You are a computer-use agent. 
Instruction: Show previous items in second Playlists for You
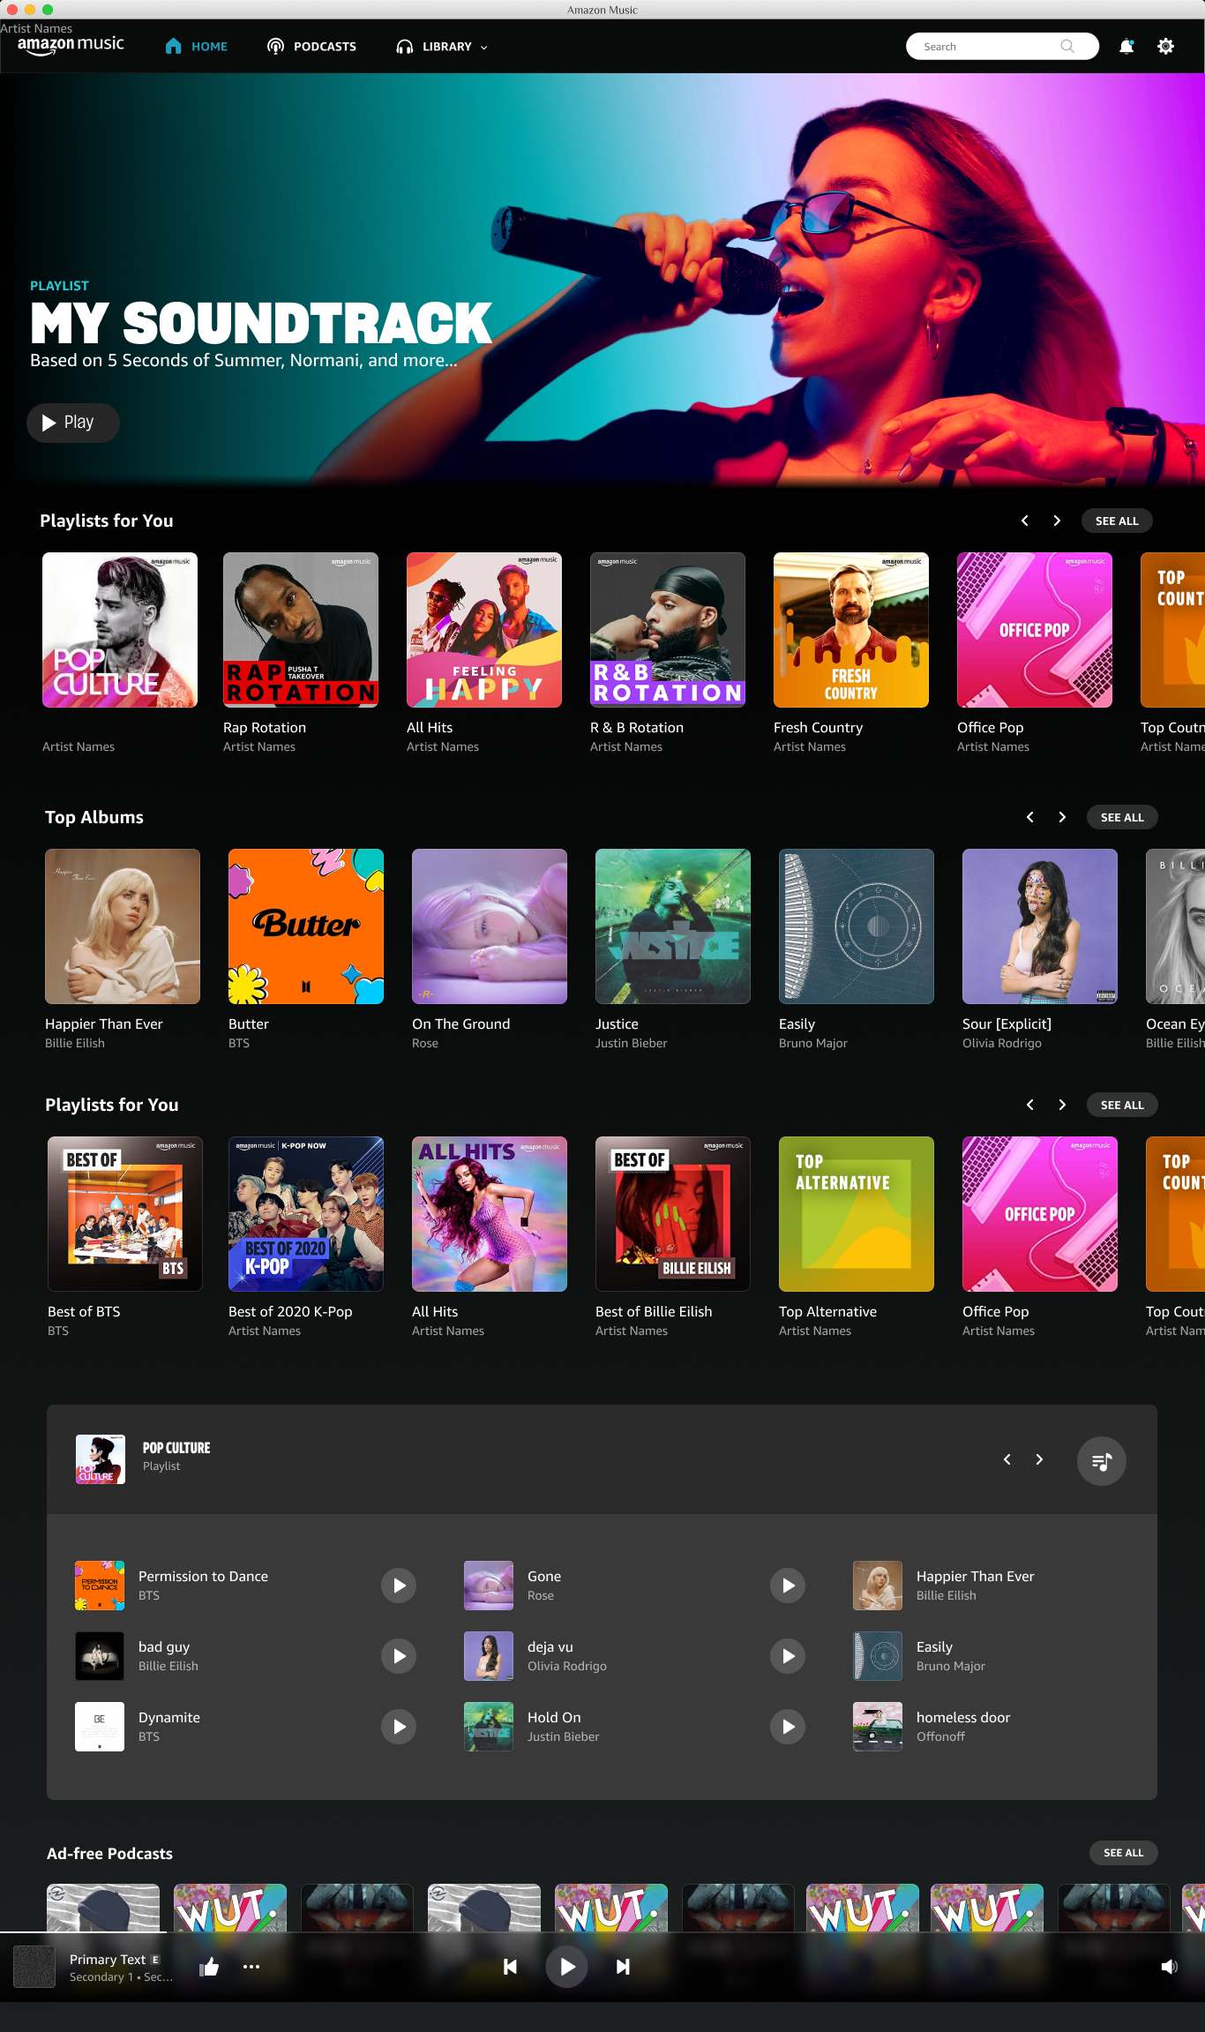click(x=1030, y=1105)
